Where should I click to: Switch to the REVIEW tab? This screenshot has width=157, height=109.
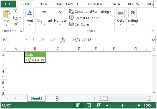click(134, 4)
